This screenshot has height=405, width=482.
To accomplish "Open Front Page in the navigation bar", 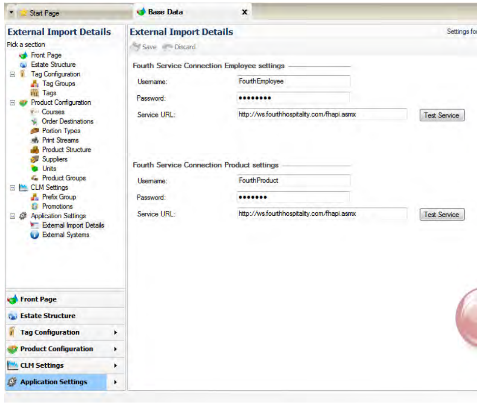I will (x=65, y=299).
